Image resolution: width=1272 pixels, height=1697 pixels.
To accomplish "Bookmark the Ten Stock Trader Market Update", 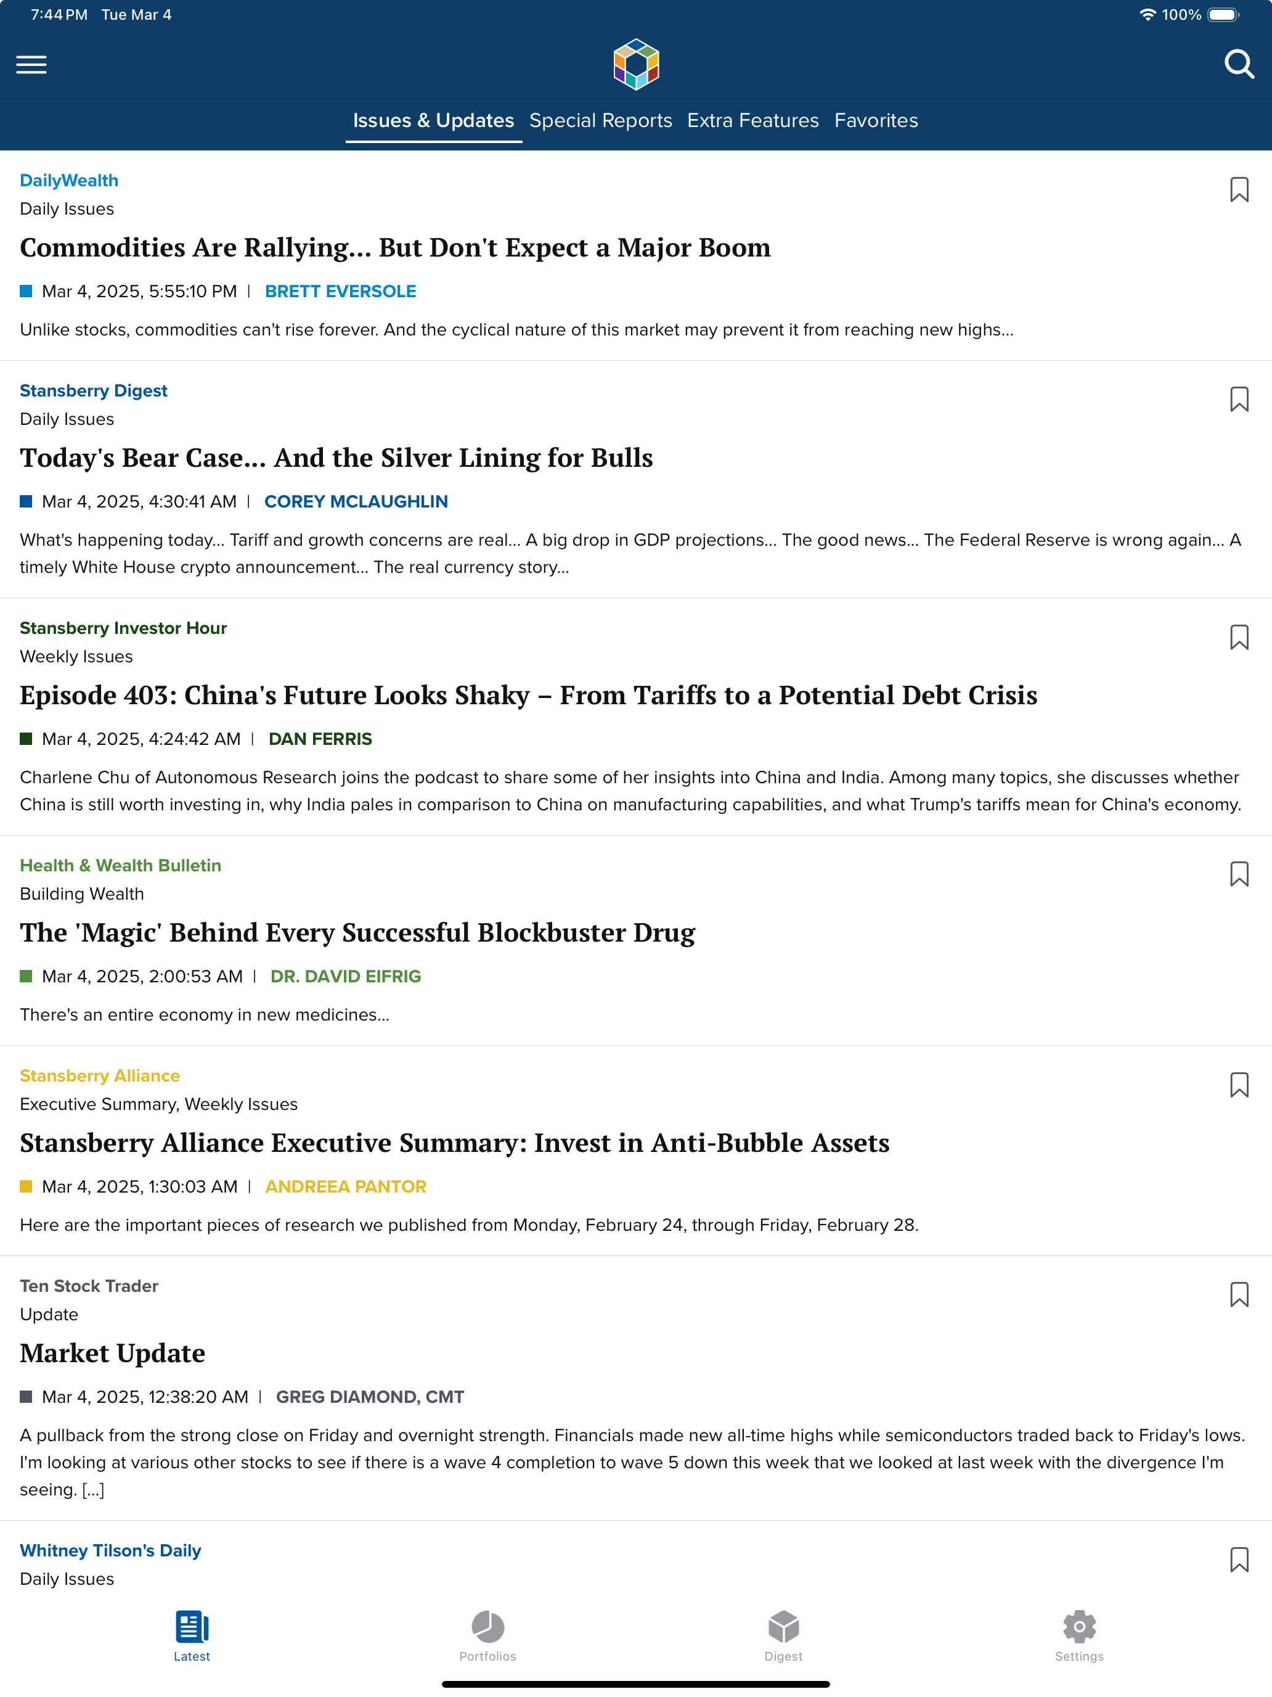I will tap(1239, 1294).
